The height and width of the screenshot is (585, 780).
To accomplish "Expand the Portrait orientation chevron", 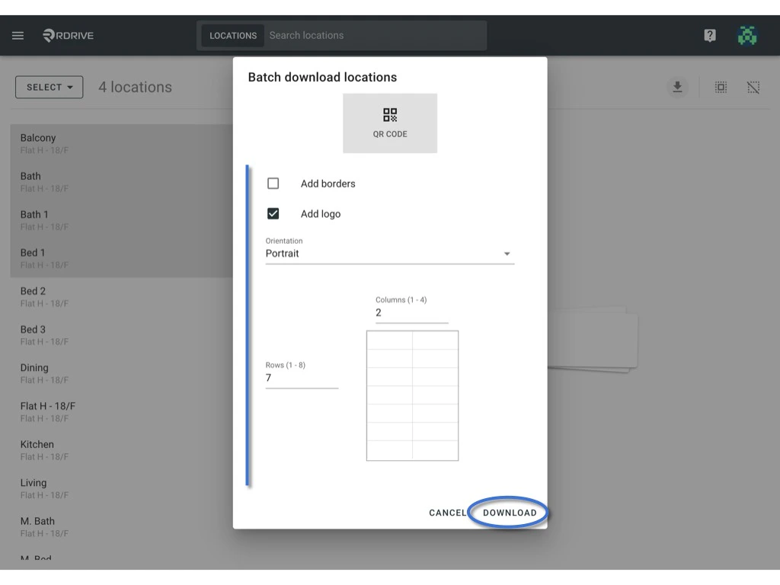I will pyautogui.click(x=507, y=253).
